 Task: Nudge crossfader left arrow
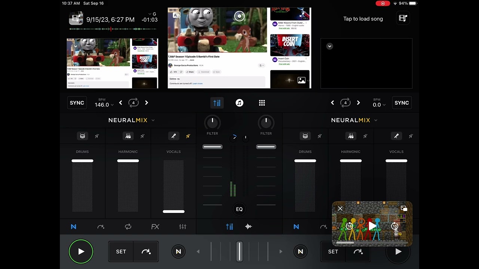(x=198, y=251)
